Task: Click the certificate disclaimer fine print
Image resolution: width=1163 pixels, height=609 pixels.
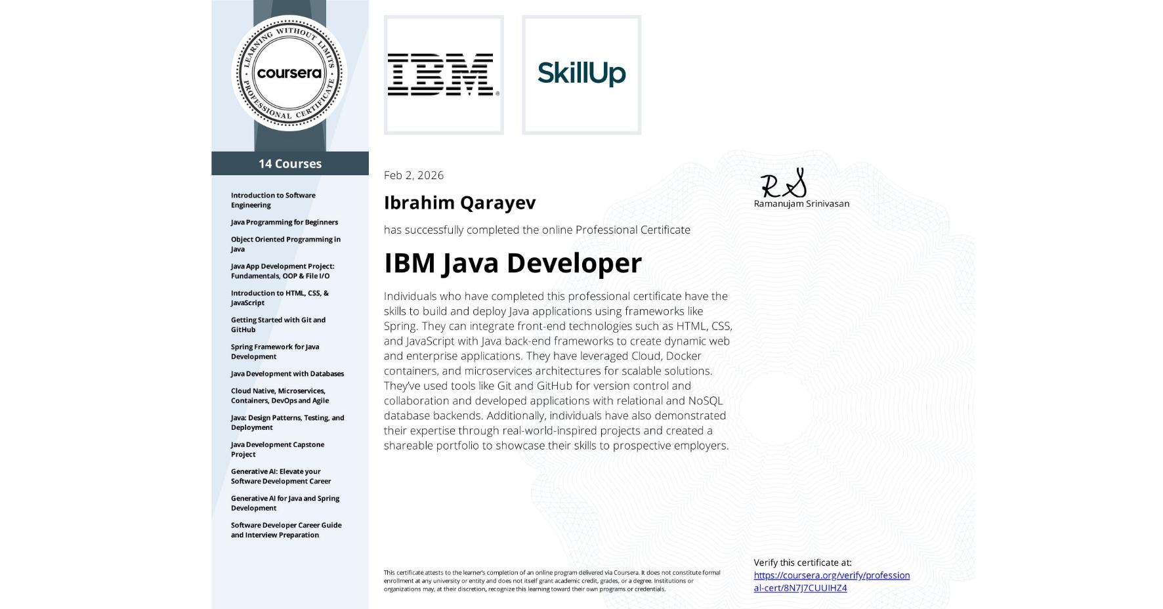Action: point(552,581)
